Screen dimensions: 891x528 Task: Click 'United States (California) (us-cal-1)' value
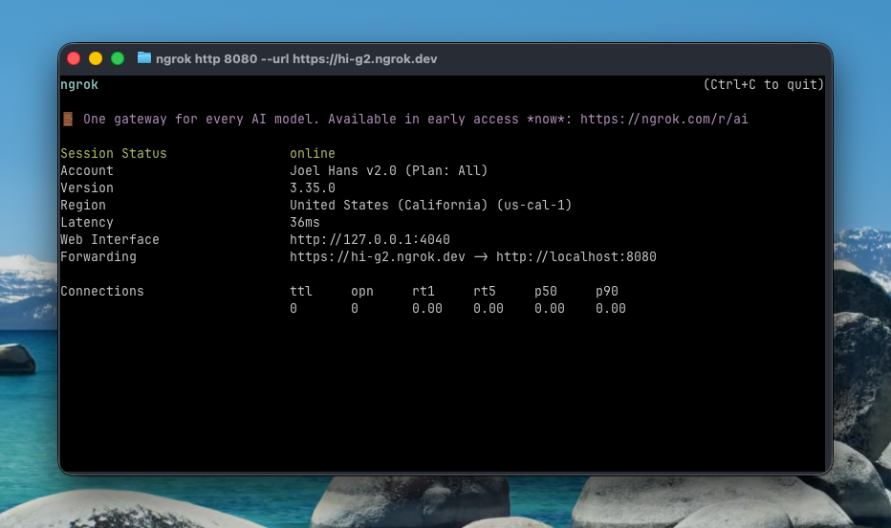click(431, 206)
